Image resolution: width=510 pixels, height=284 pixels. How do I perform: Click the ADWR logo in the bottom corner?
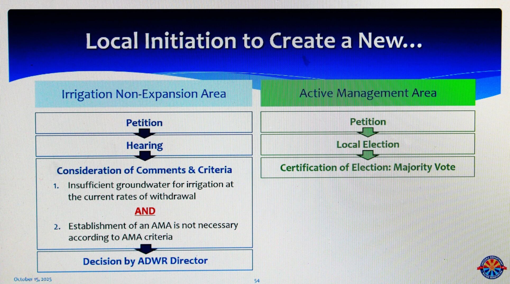pos(491,267)
